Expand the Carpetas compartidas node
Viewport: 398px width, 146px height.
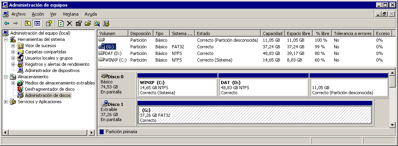click(x=13, y=52)
